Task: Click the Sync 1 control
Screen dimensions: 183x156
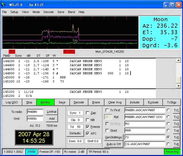Action: click(x=75, y=113)
